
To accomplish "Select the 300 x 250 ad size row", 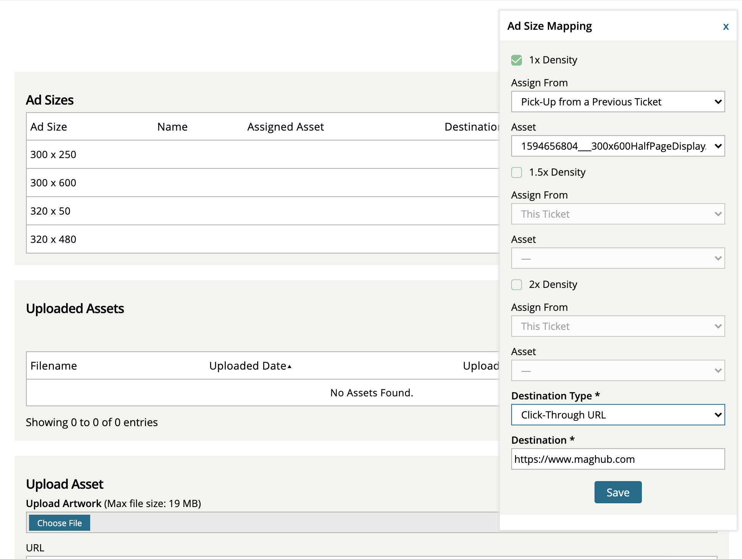I will (53, 155).
